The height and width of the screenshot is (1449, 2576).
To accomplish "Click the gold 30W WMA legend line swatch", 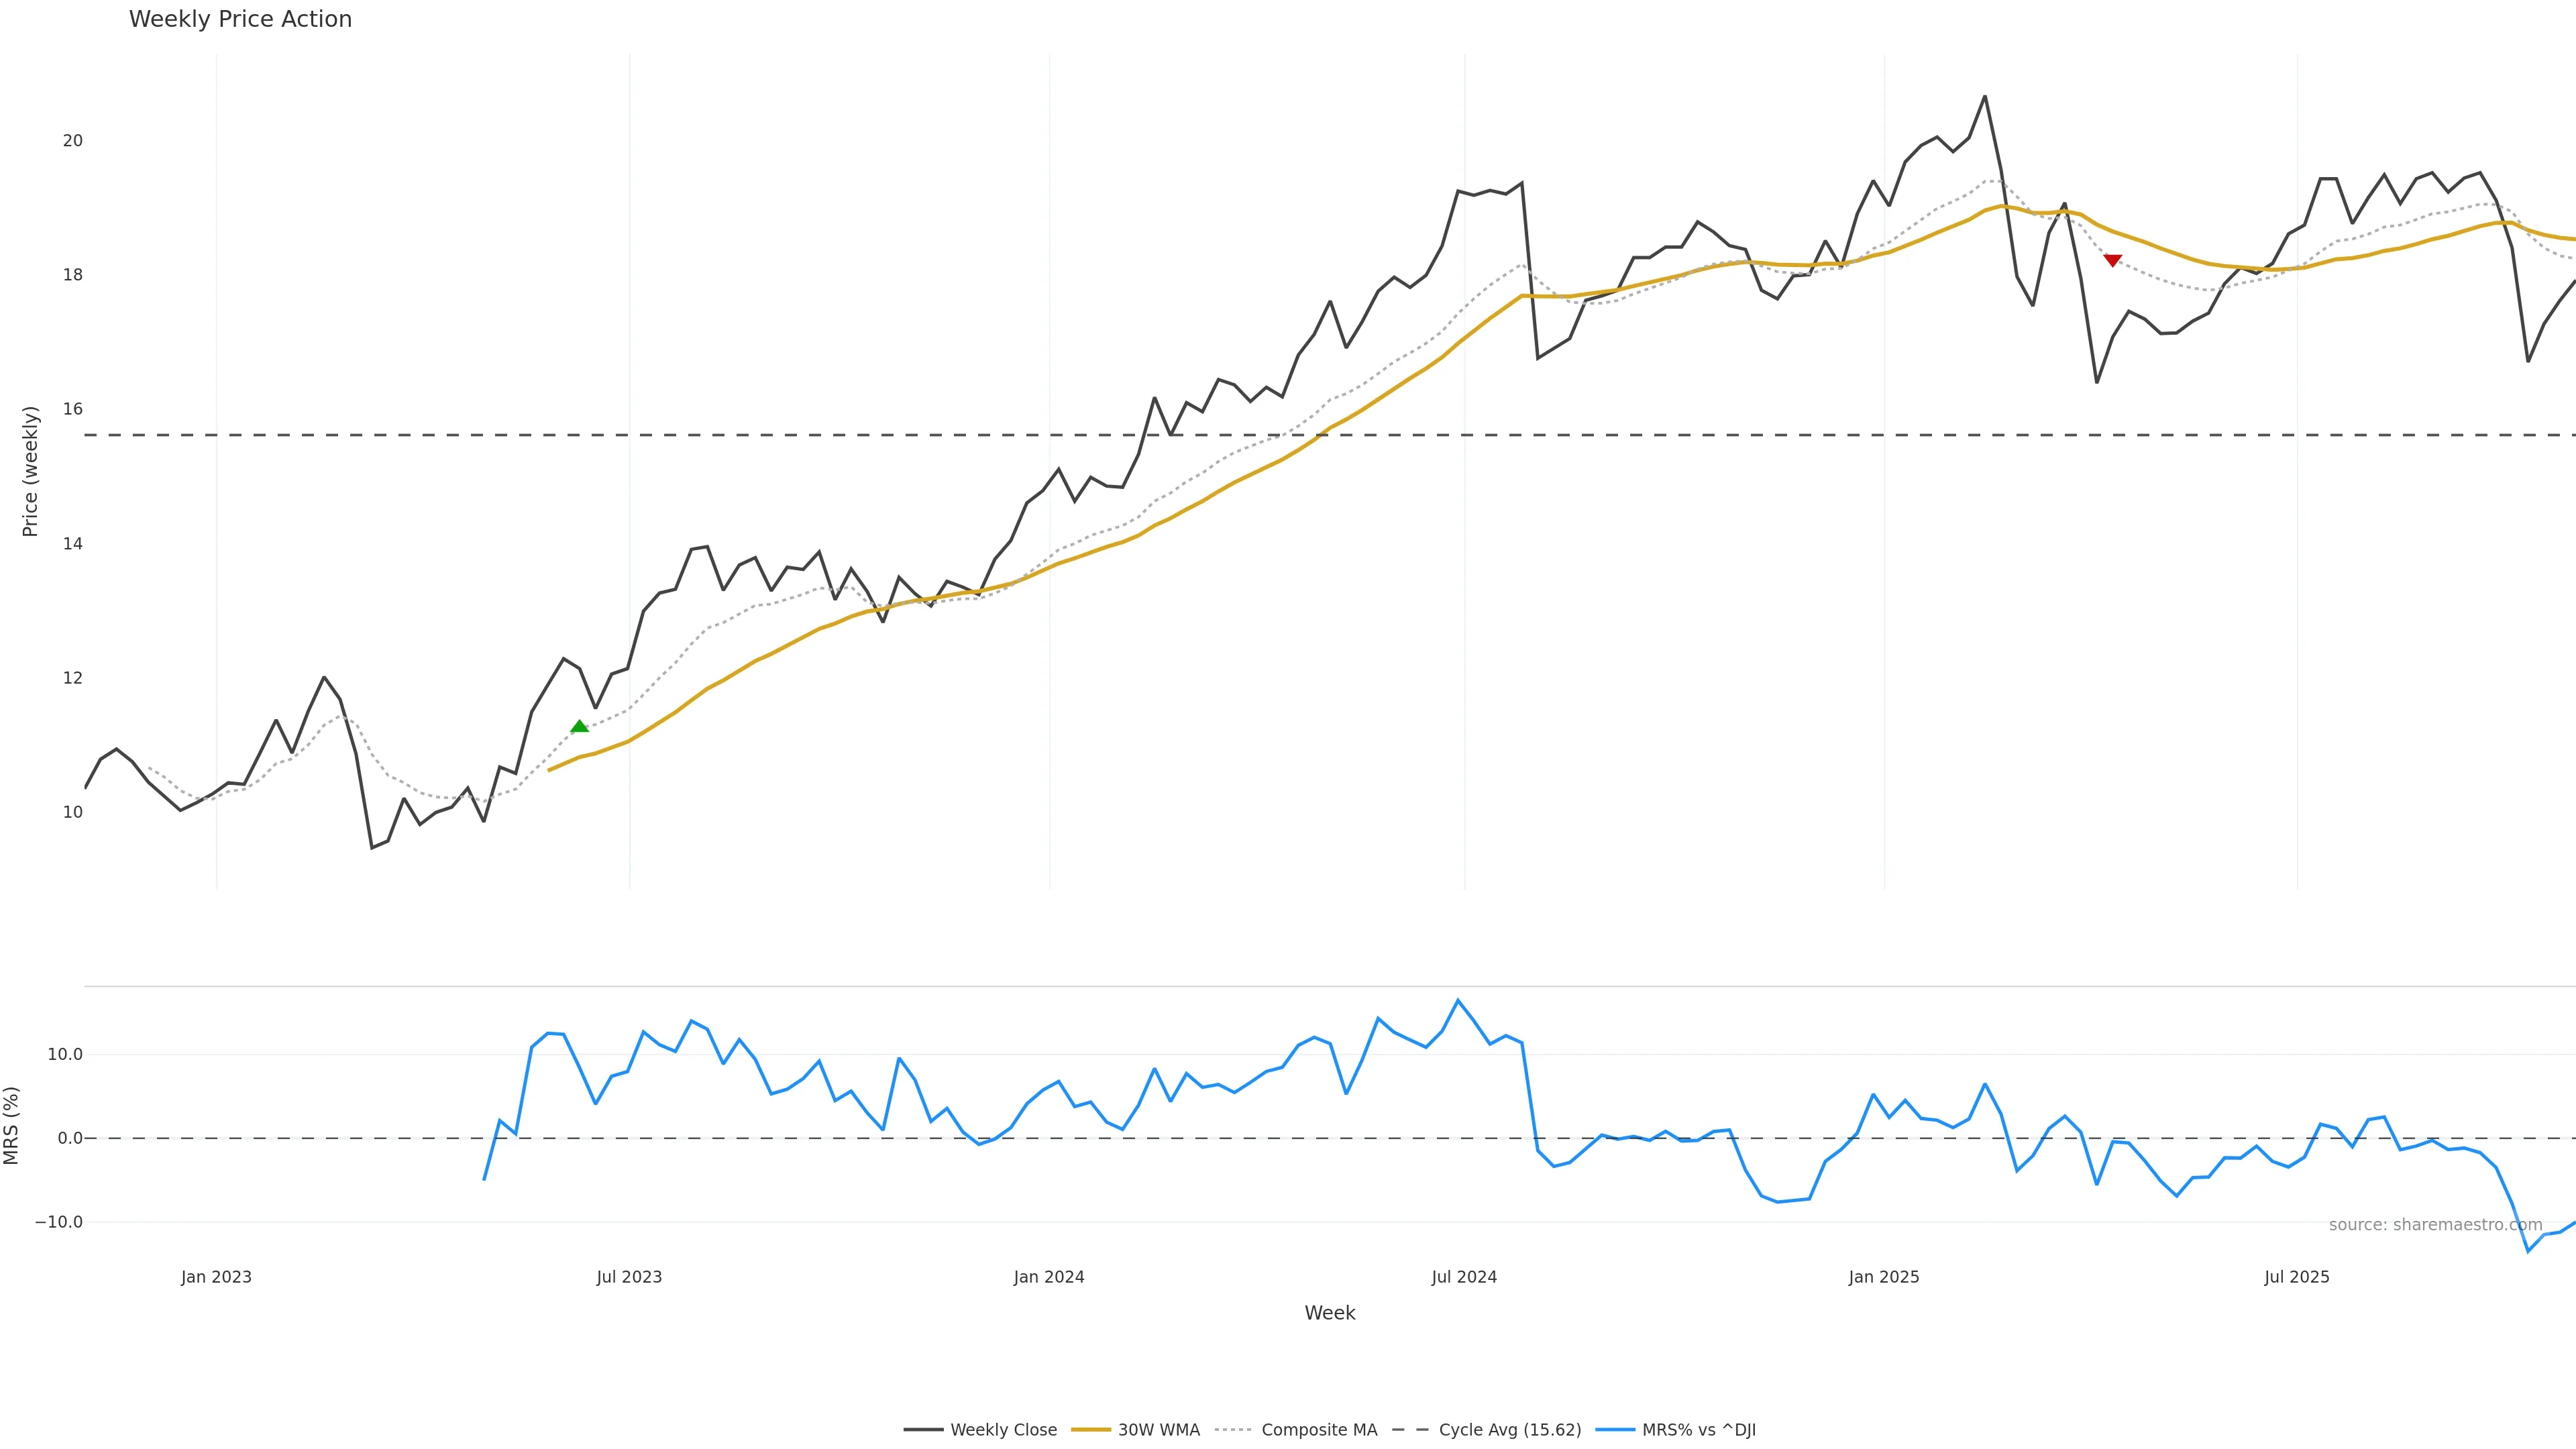I will [1091, 1430].
